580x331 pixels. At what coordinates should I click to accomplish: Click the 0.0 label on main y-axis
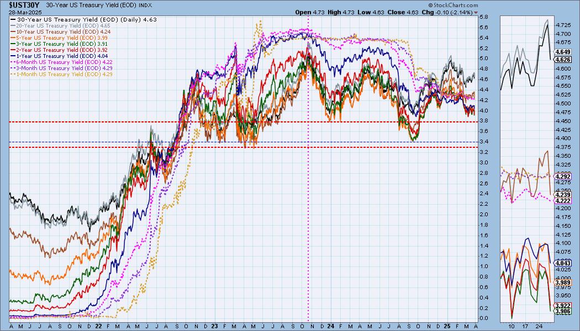pos(483,318)
